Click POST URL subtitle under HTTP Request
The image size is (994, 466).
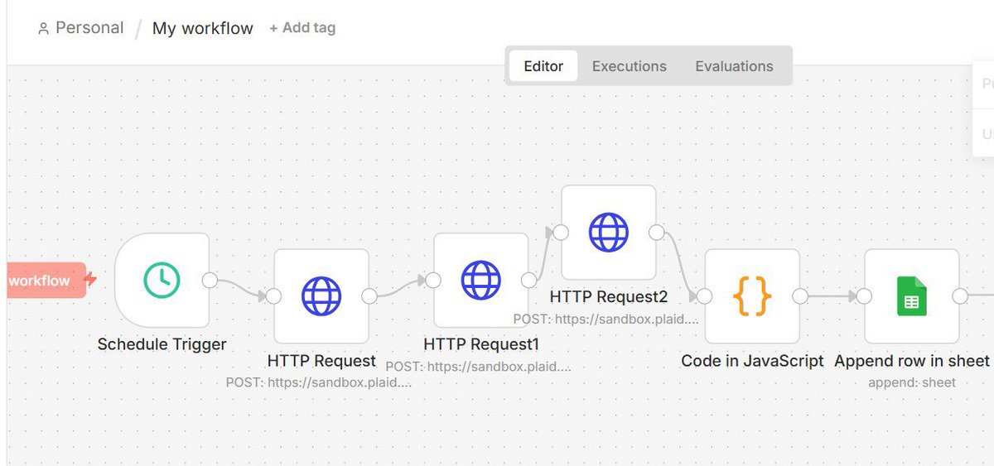click(319, 382)
